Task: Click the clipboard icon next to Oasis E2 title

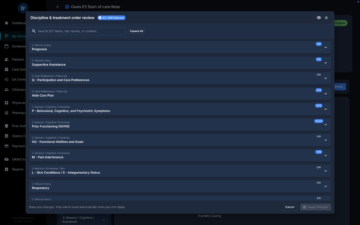Action: pos(67,7)
